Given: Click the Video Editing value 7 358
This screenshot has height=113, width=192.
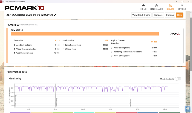Looking at the screenshot, I should [155, 56].
